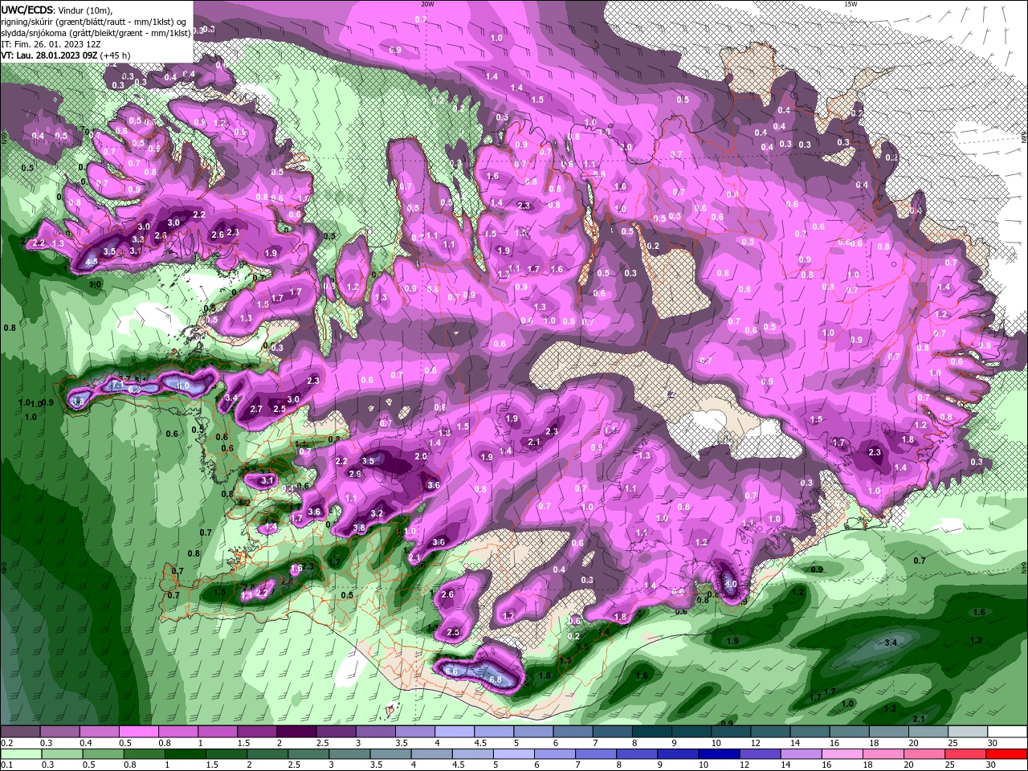Click the 6.8 precipitation value on the map
This screenshot has height=771, width=1028.
point(496,679)
